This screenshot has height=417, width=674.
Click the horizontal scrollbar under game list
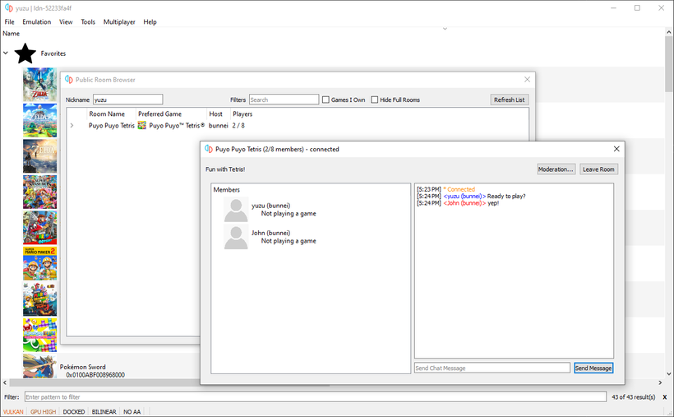click(329, 383)
